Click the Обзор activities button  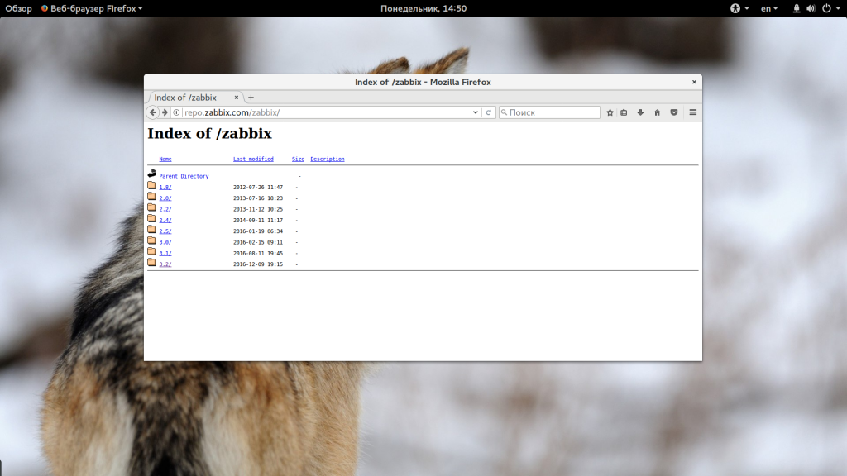pyautogui.click(x=18, y=8)
